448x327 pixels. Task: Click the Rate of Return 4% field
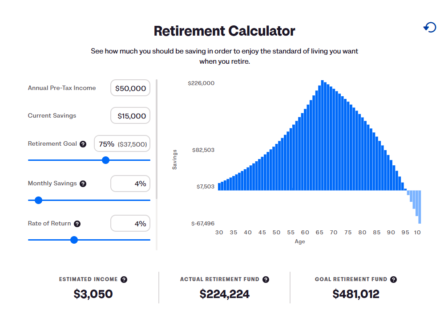click(130, 224)
